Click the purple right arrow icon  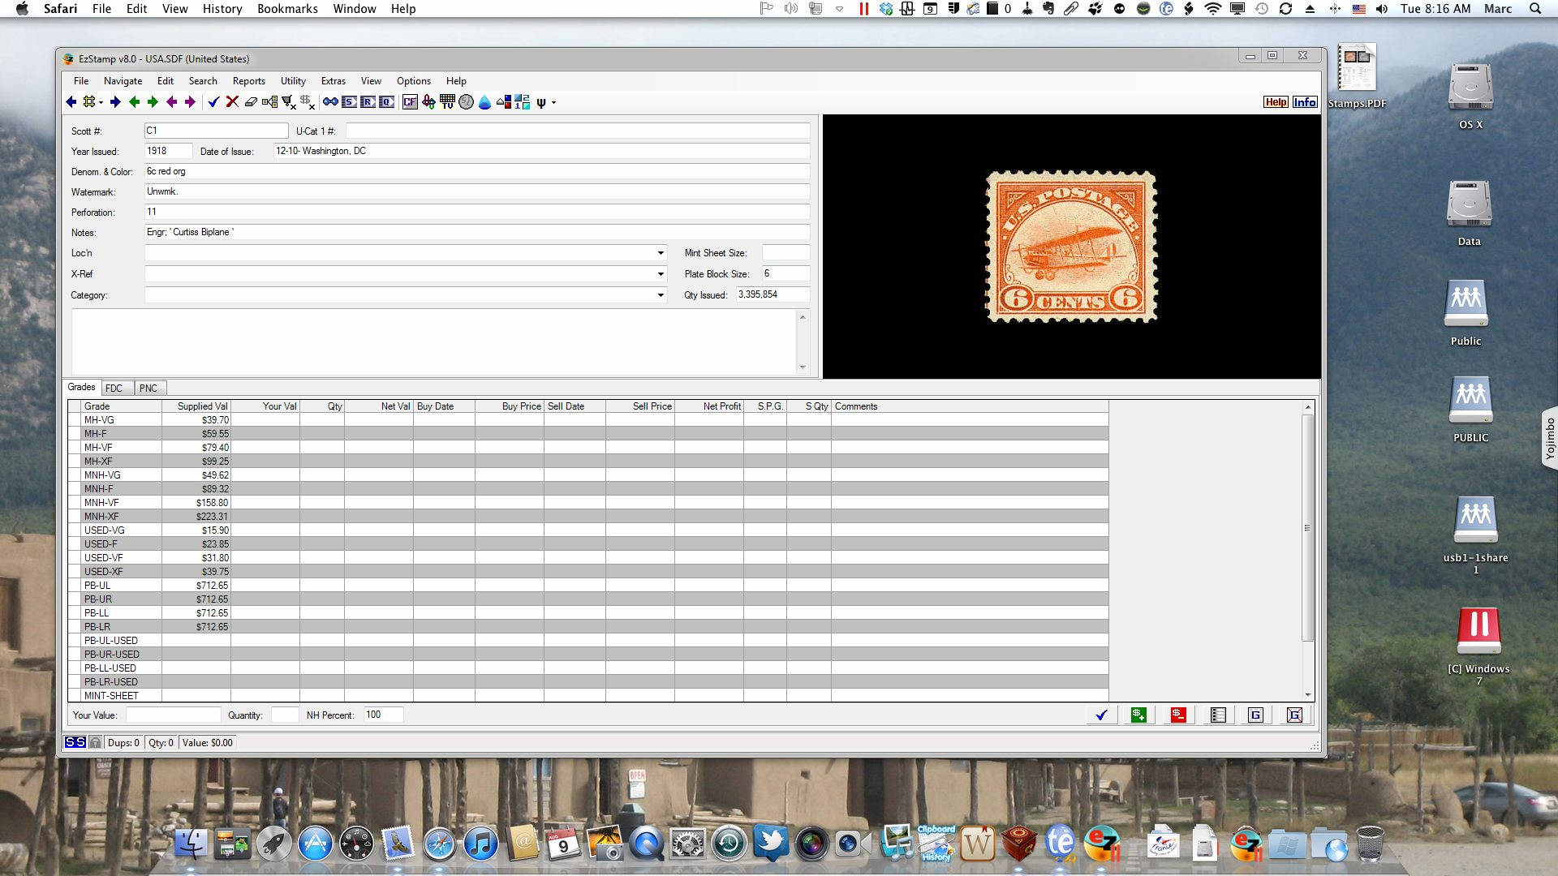190,102
